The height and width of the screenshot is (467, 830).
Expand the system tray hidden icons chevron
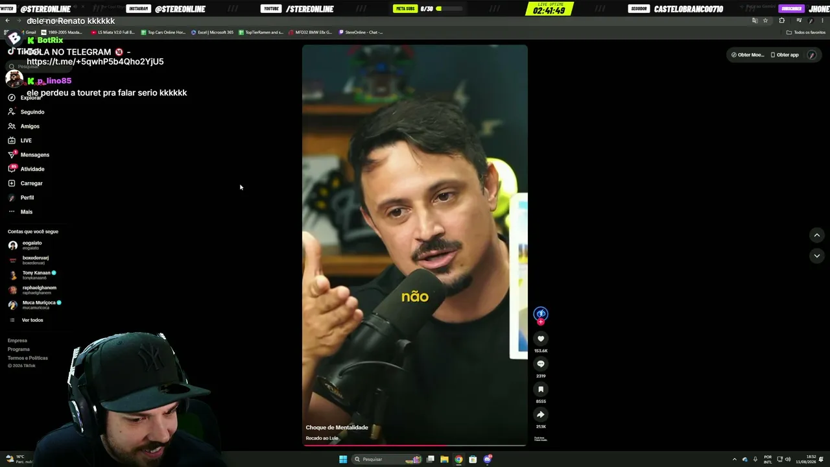pos(735,459)
